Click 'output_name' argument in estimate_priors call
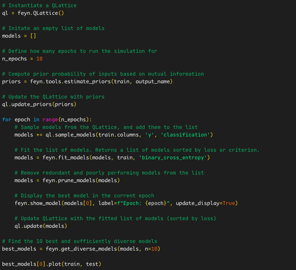 [153, 81]
